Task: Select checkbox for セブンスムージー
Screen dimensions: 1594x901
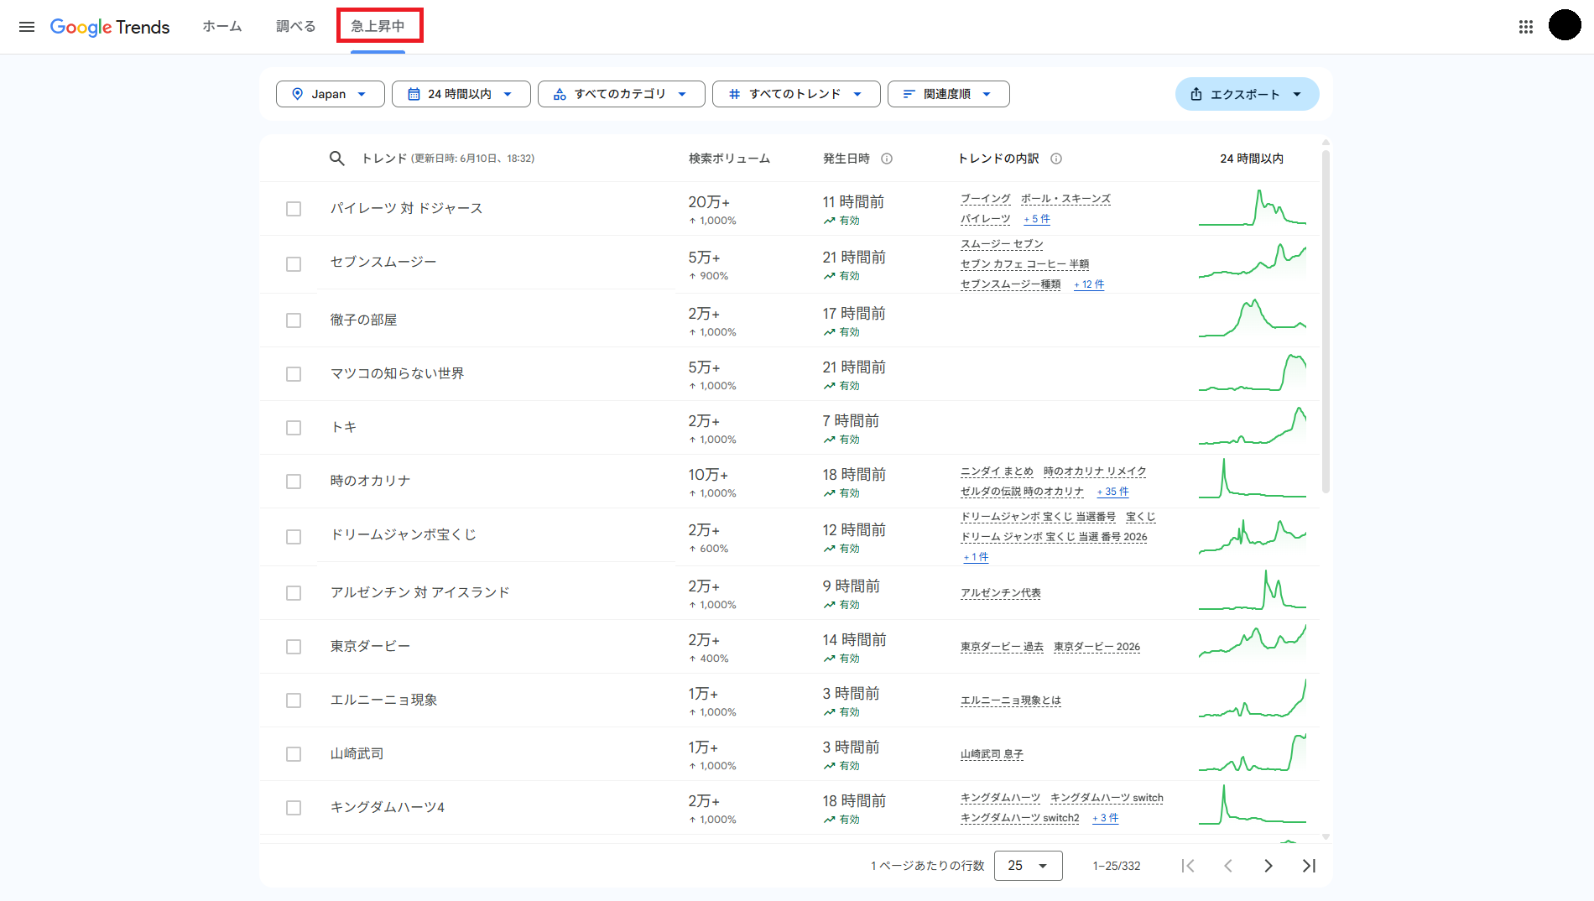Action: click(294, 264)
